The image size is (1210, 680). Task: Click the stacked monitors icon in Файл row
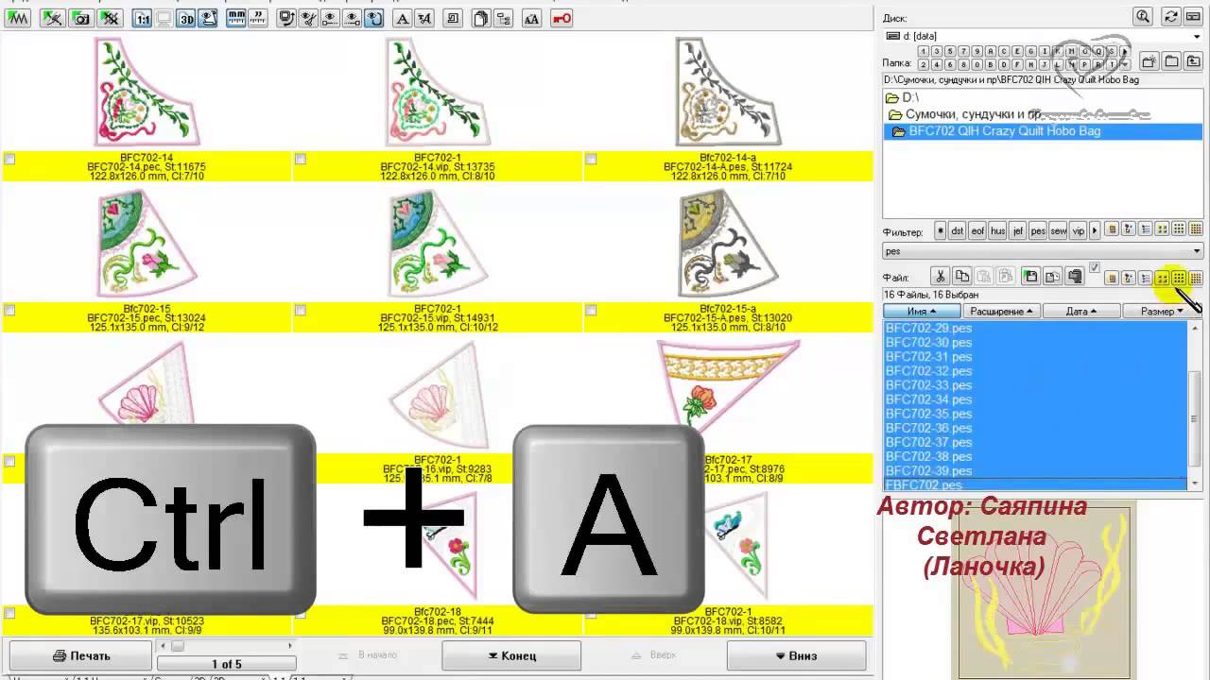1075,277
